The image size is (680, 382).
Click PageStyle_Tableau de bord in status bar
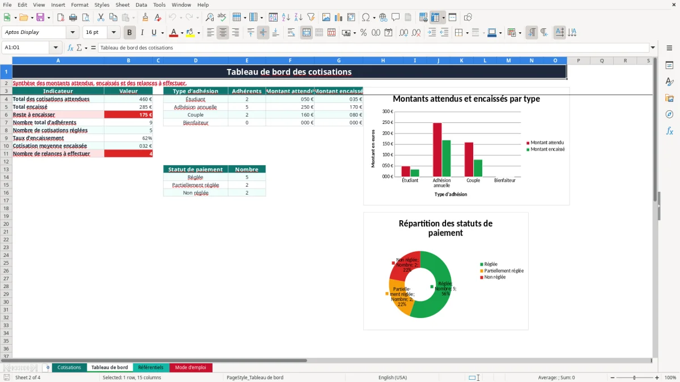[255, 377]
